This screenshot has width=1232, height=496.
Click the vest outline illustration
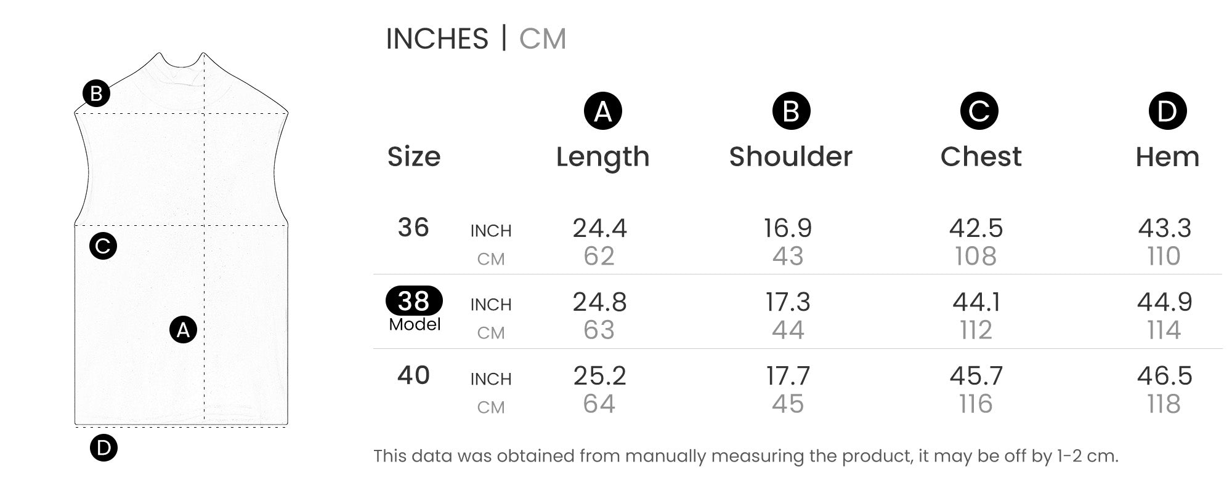181,239
